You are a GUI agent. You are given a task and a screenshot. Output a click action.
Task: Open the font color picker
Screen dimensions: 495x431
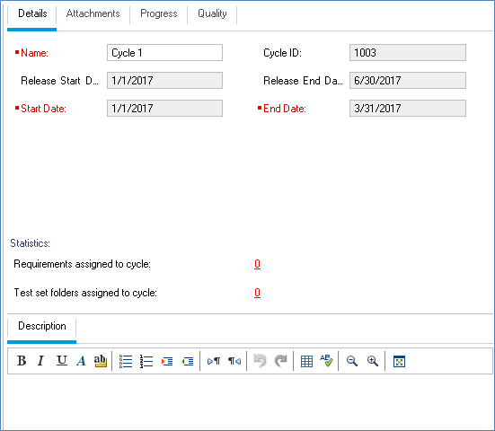point(81,361)
